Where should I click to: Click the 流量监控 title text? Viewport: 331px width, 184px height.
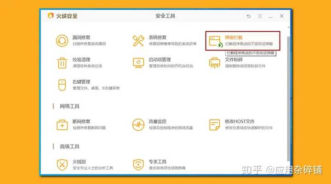pos(158,121)
